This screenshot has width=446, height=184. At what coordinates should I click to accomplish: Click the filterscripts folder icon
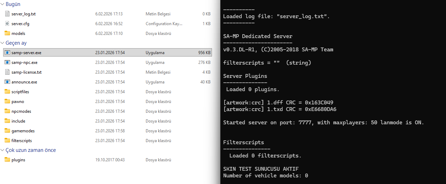[7, 141]
